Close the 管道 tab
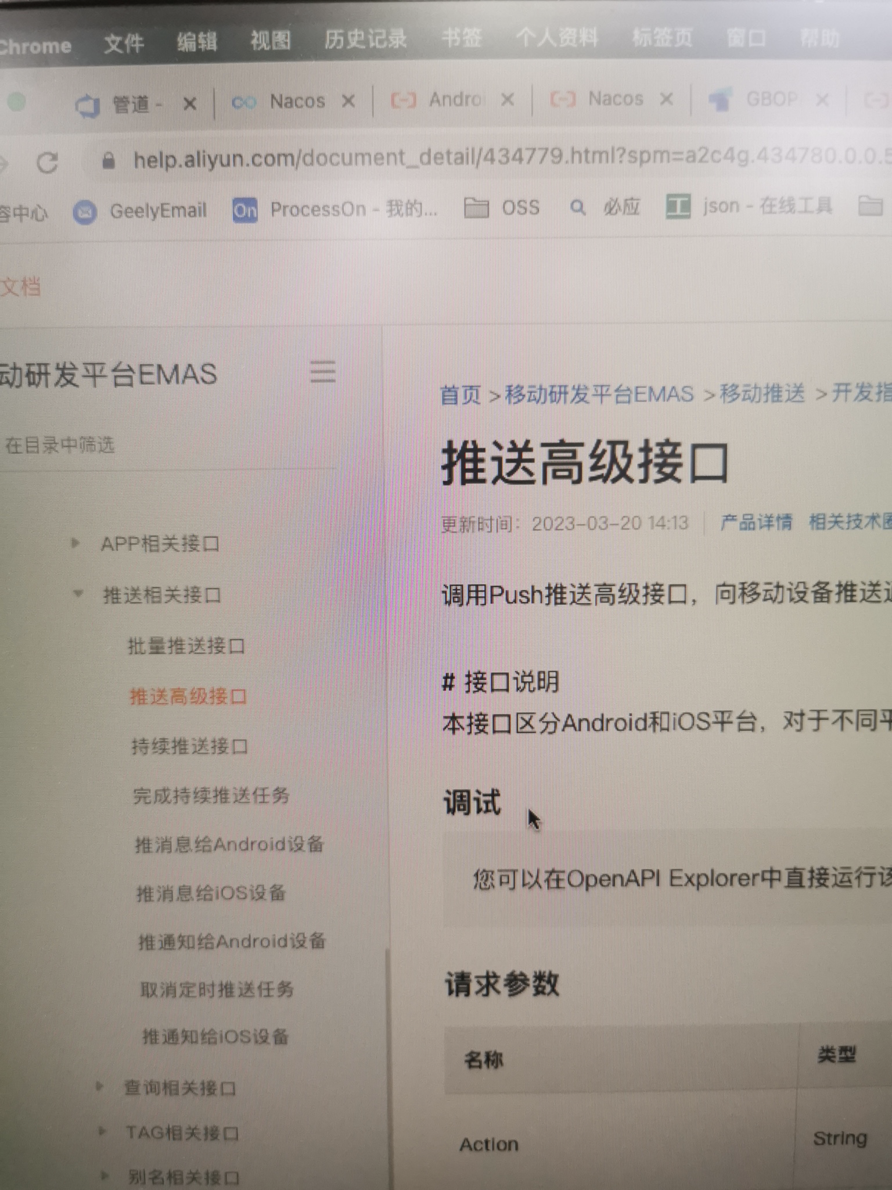 click(189, 104)
